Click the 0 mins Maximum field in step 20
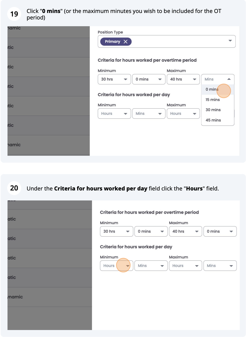The image size is (246, 337). click(x=220, y=231)
